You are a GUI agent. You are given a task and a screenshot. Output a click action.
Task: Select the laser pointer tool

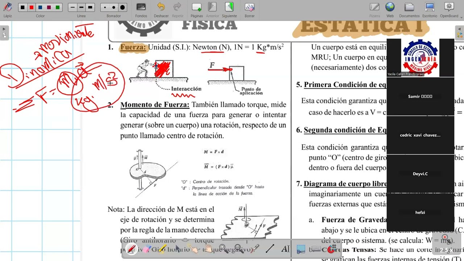tap(254, 249)
